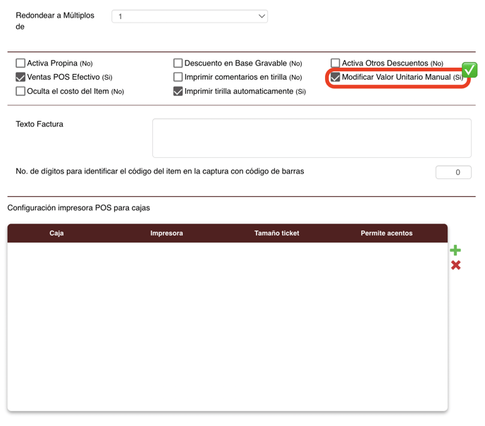Uncheck Ventas POS Efectivo checkbox

click(20, 77)
